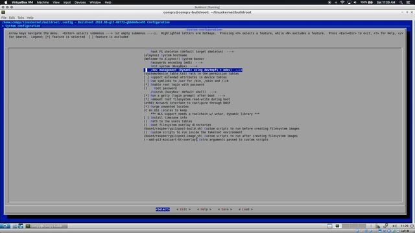
Task: Select 'Extra arguments passed to custom scripts'
Action: tap(206, 140)
